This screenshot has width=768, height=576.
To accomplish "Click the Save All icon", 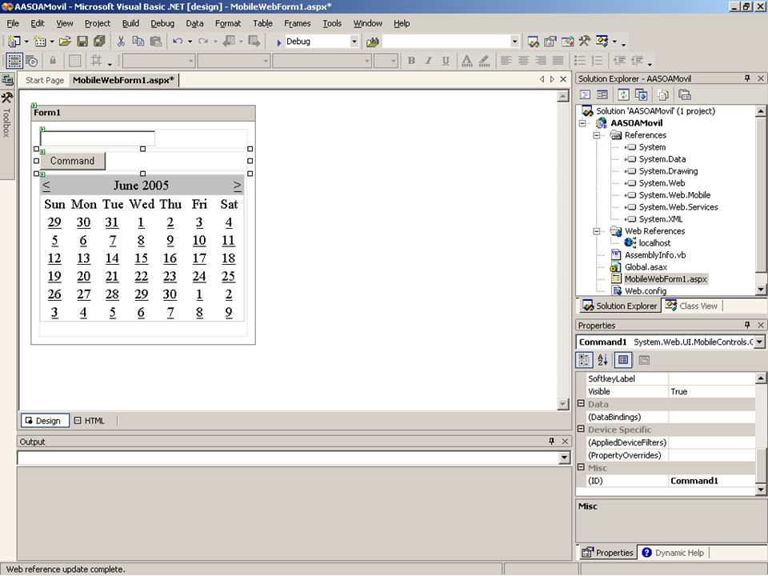I will [x=99, y=42].
